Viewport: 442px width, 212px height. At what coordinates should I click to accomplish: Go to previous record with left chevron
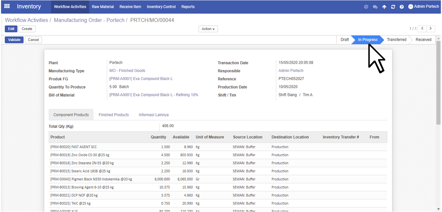click(422, 29)
